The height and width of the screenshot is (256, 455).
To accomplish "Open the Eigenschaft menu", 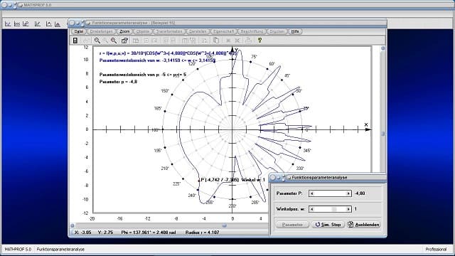I will coord(223,31).
